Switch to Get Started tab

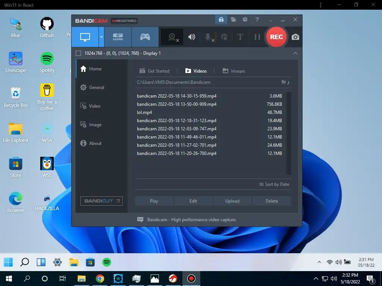point(154,71)
